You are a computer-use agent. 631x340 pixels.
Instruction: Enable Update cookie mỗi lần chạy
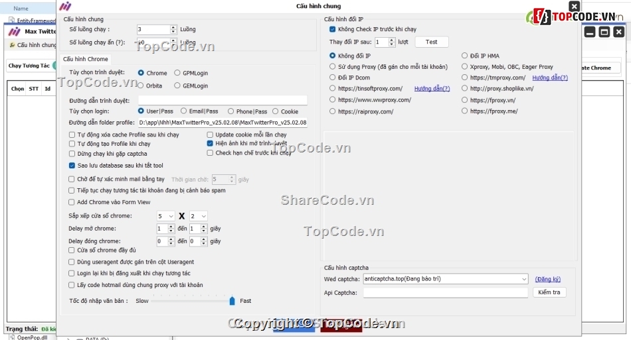tap(210, 135)
